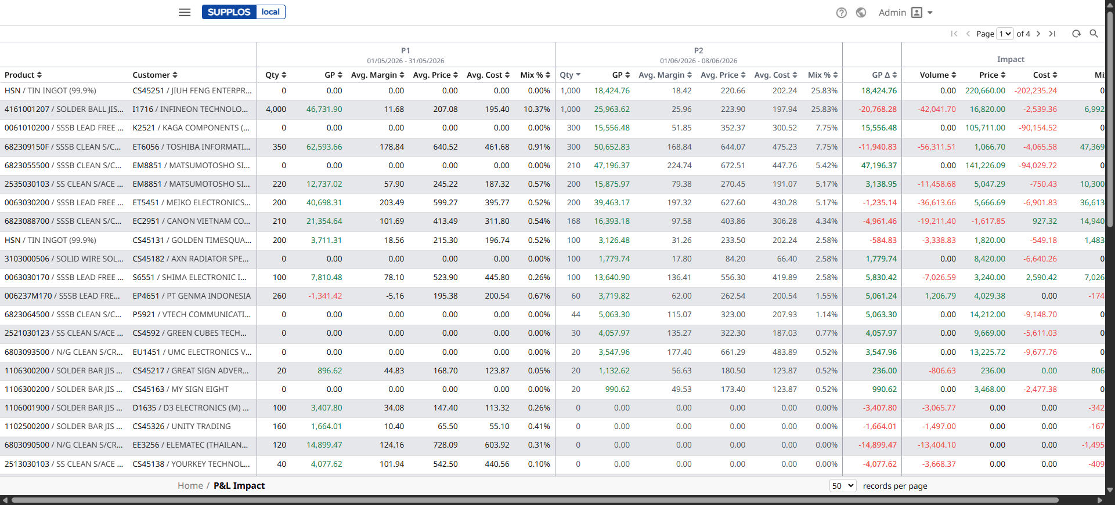Click product 2535030103 / SS CLEAN S/ACE
The height and width of the screenshot is (505, 1115).
click(64, 184)
